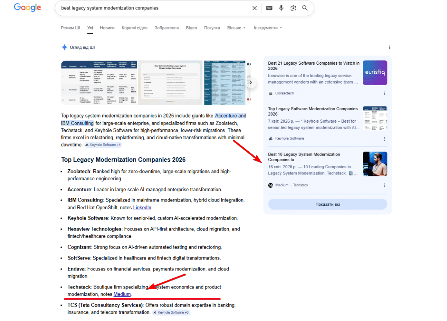The image size is (447, 321).
Task: Open options menu for the Corsactech card
Action: [x=385, y=93]
